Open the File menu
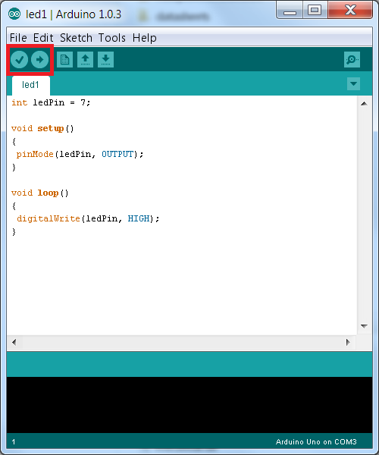The height and width of the screenshot is (455, 379). click(x=18, y=38)
